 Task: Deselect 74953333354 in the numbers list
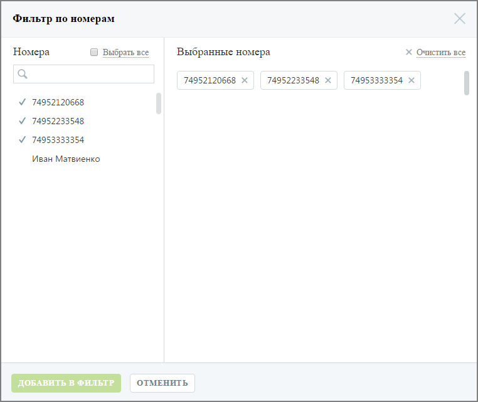coord(58,140)
